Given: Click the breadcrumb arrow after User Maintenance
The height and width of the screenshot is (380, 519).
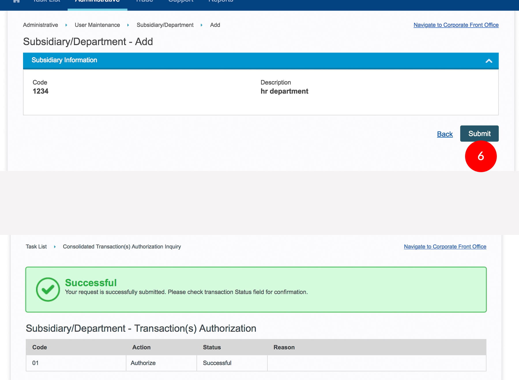Looking at the screenshot, I should (x=128, y=25).
